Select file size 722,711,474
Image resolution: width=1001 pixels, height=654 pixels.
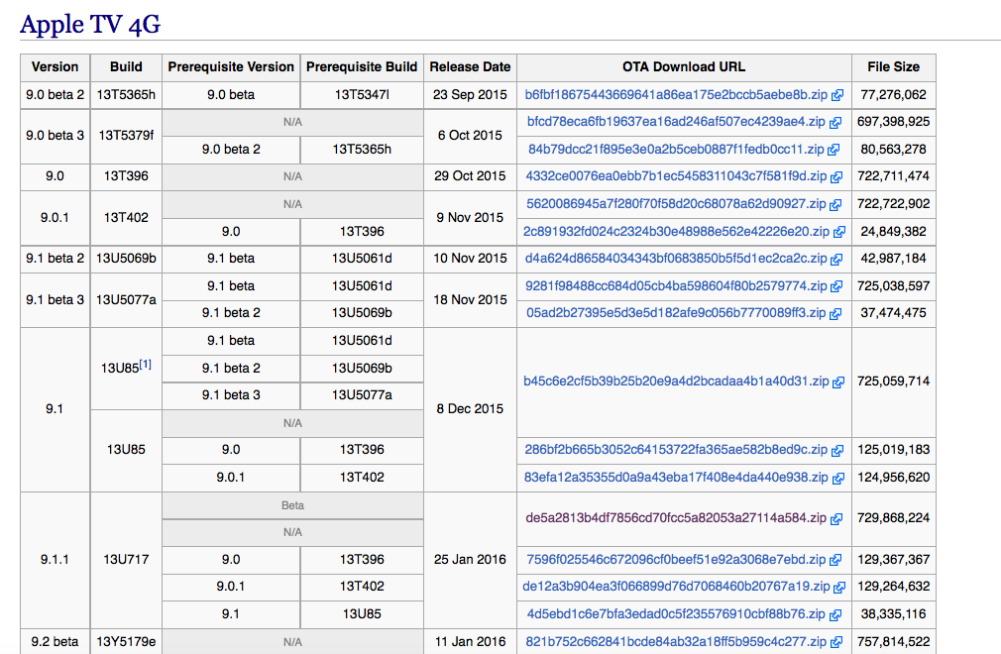pos(893,176)
